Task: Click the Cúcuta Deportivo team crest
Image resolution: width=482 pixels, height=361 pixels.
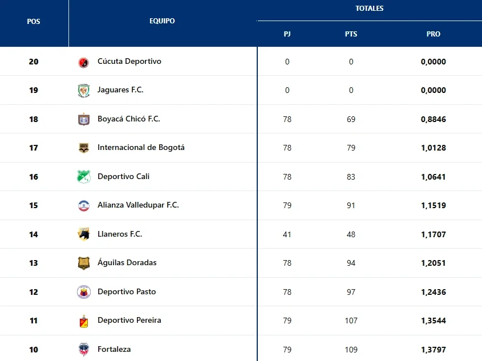Action: tap(84, 62)
